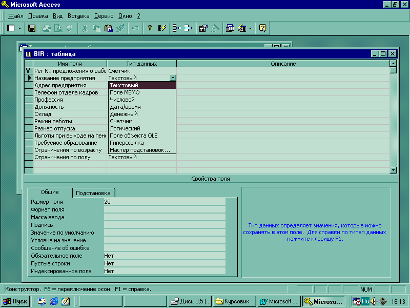Click the table grid scrollbar down arrow

tap(393, 170)
